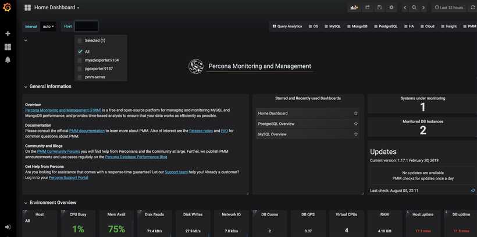Click the Add panel icon
This screenshot has height=237, width=477.
pyautogui.click(x=354, y=8)
